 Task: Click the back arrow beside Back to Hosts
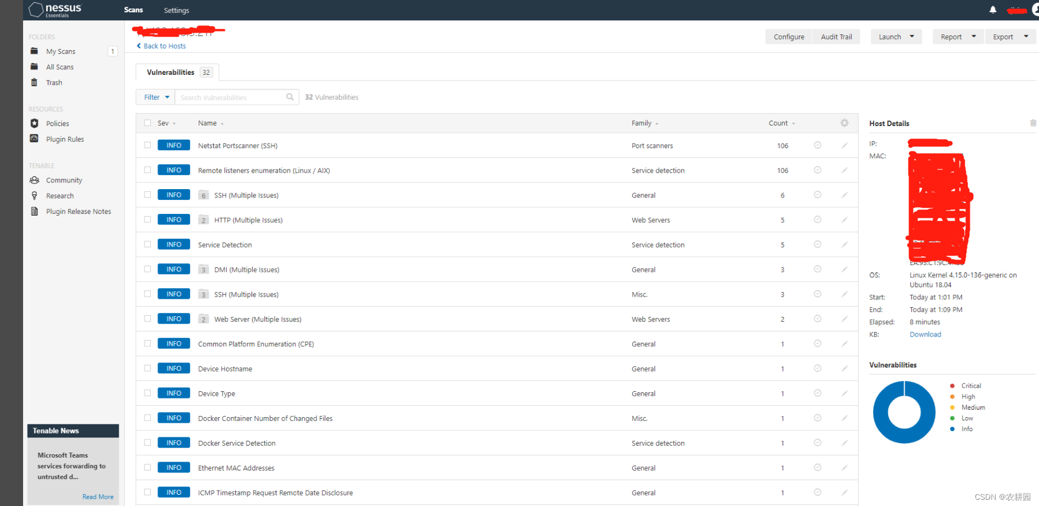click(139, 46)
